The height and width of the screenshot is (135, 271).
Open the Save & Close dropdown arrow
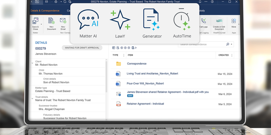[41, 24]
